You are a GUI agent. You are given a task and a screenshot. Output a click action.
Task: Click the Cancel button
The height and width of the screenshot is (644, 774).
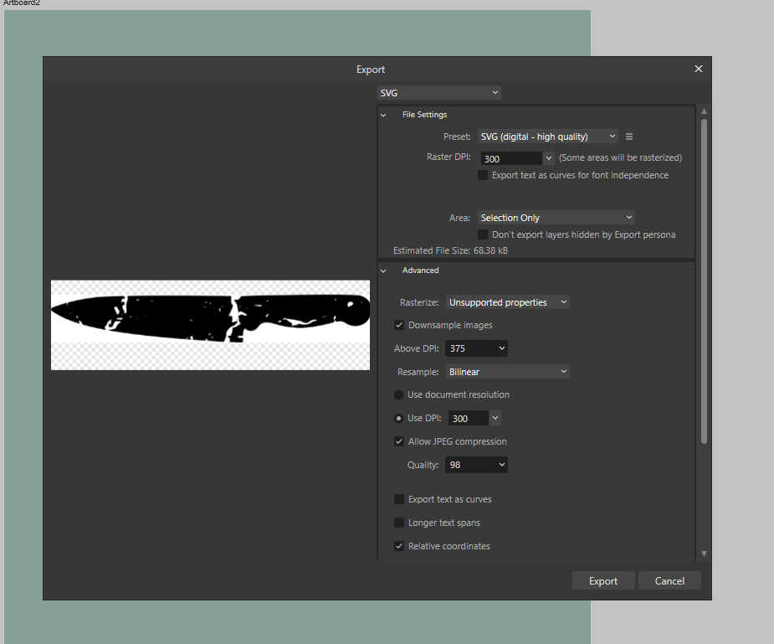(x=669, y=581)
